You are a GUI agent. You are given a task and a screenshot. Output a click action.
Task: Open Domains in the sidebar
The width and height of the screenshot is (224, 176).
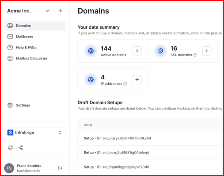35,26
